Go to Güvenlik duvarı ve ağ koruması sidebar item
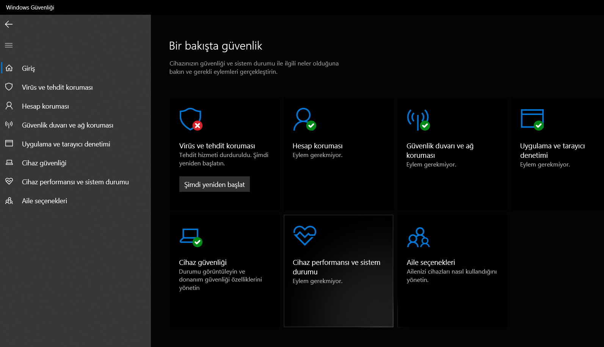Viewport: 604px width, 347px height. click(76, 125)
